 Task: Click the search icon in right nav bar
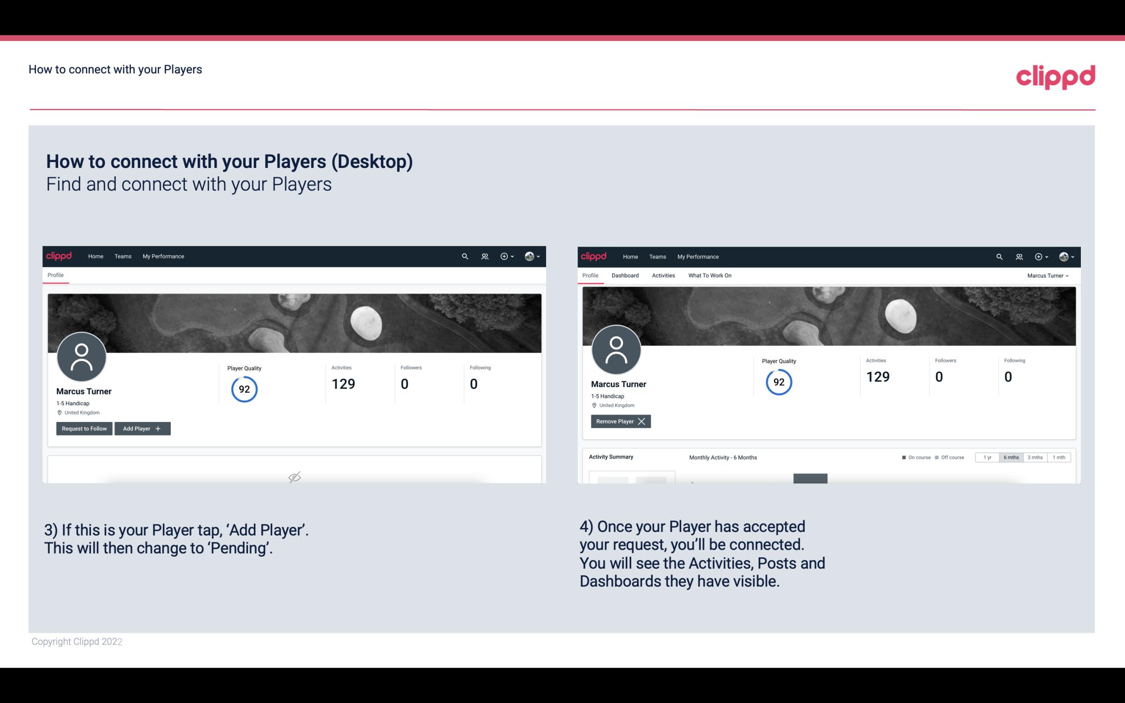998,256
